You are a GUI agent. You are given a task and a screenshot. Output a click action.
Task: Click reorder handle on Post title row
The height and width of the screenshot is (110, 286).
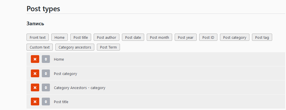click(x=46, y=101)
